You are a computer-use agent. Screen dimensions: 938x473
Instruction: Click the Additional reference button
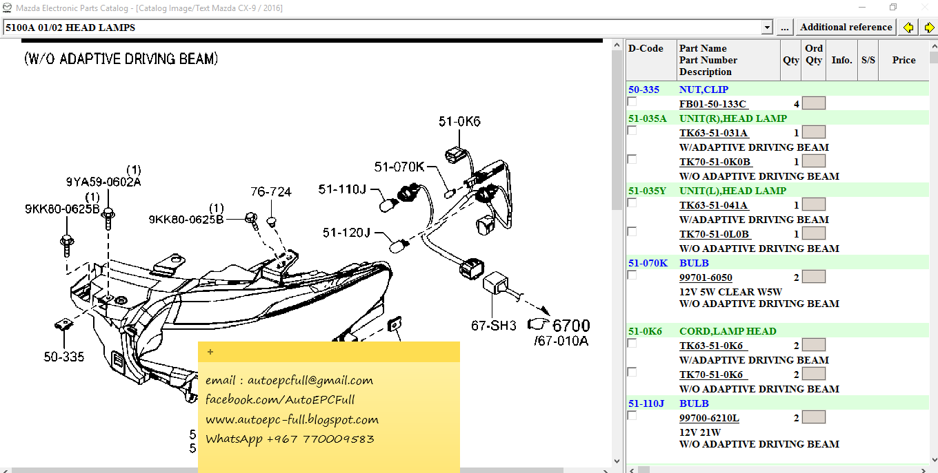(x=846, y=28)
